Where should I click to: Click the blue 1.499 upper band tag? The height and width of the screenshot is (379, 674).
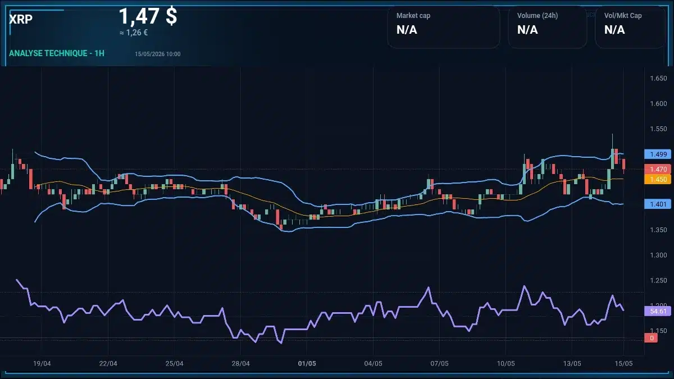[x=658, y=154]
